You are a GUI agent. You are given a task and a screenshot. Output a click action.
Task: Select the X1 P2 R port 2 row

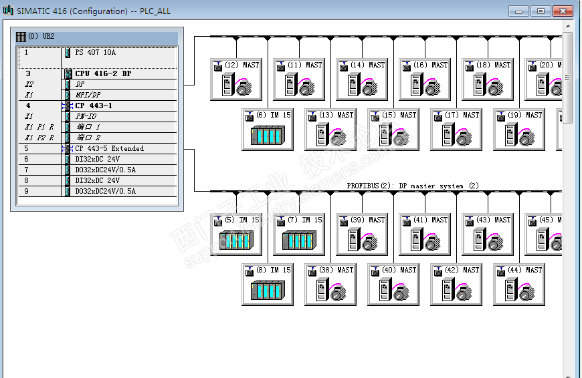[97, 138]
